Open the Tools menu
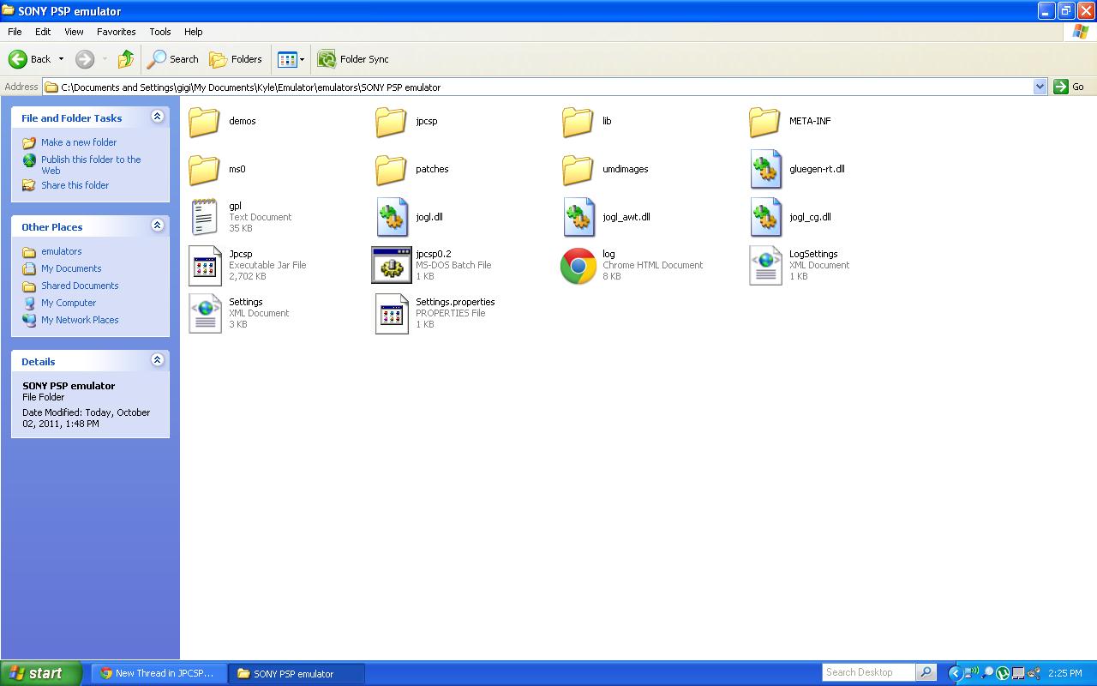Image resolution: width=1097 pixels, height=686 pixels. click(x=160, y=32)
